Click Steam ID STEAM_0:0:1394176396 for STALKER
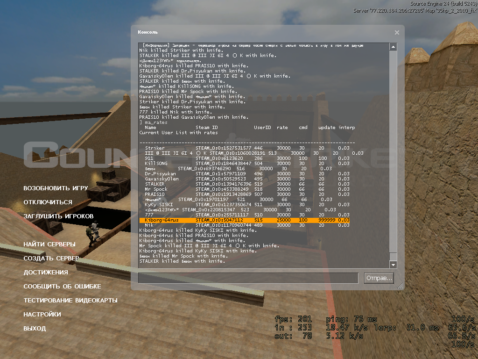The image size is (478, 359). [224, 184]
